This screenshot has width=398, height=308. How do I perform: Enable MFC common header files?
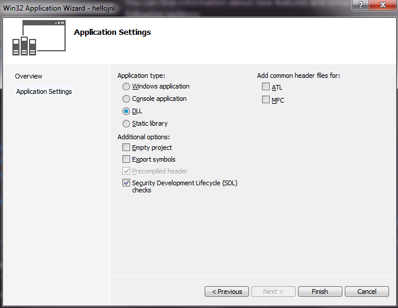(266, 100)
